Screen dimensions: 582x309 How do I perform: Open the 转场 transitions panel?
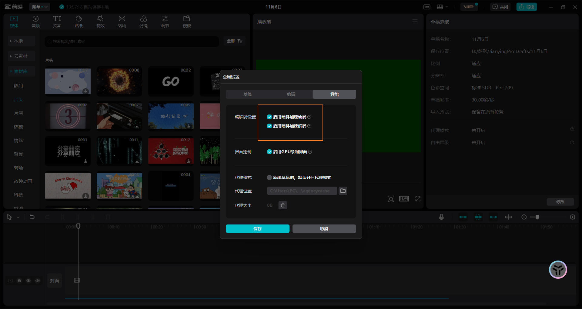pos(122,22)
